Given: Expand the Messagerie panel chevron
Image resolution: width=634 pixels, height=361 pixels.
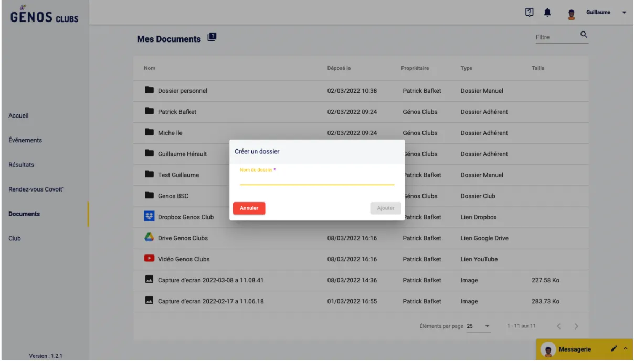Looking at the screenshot, I should (x=625, y=349).
